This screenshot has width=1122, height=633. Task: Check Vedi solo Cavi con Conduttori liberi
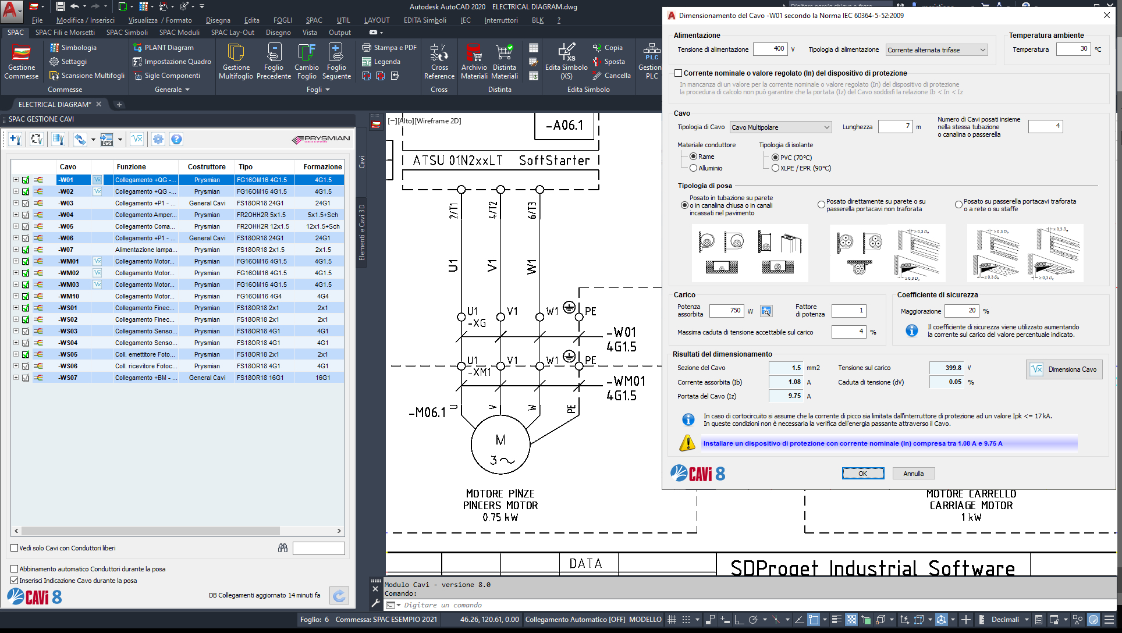coord(15,548)
